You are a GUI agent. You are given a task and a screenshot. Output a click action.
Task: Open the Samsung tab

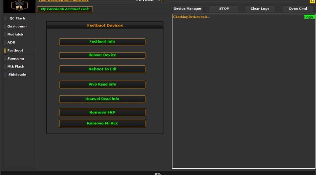pyautogui.click(x=19, y=59)
